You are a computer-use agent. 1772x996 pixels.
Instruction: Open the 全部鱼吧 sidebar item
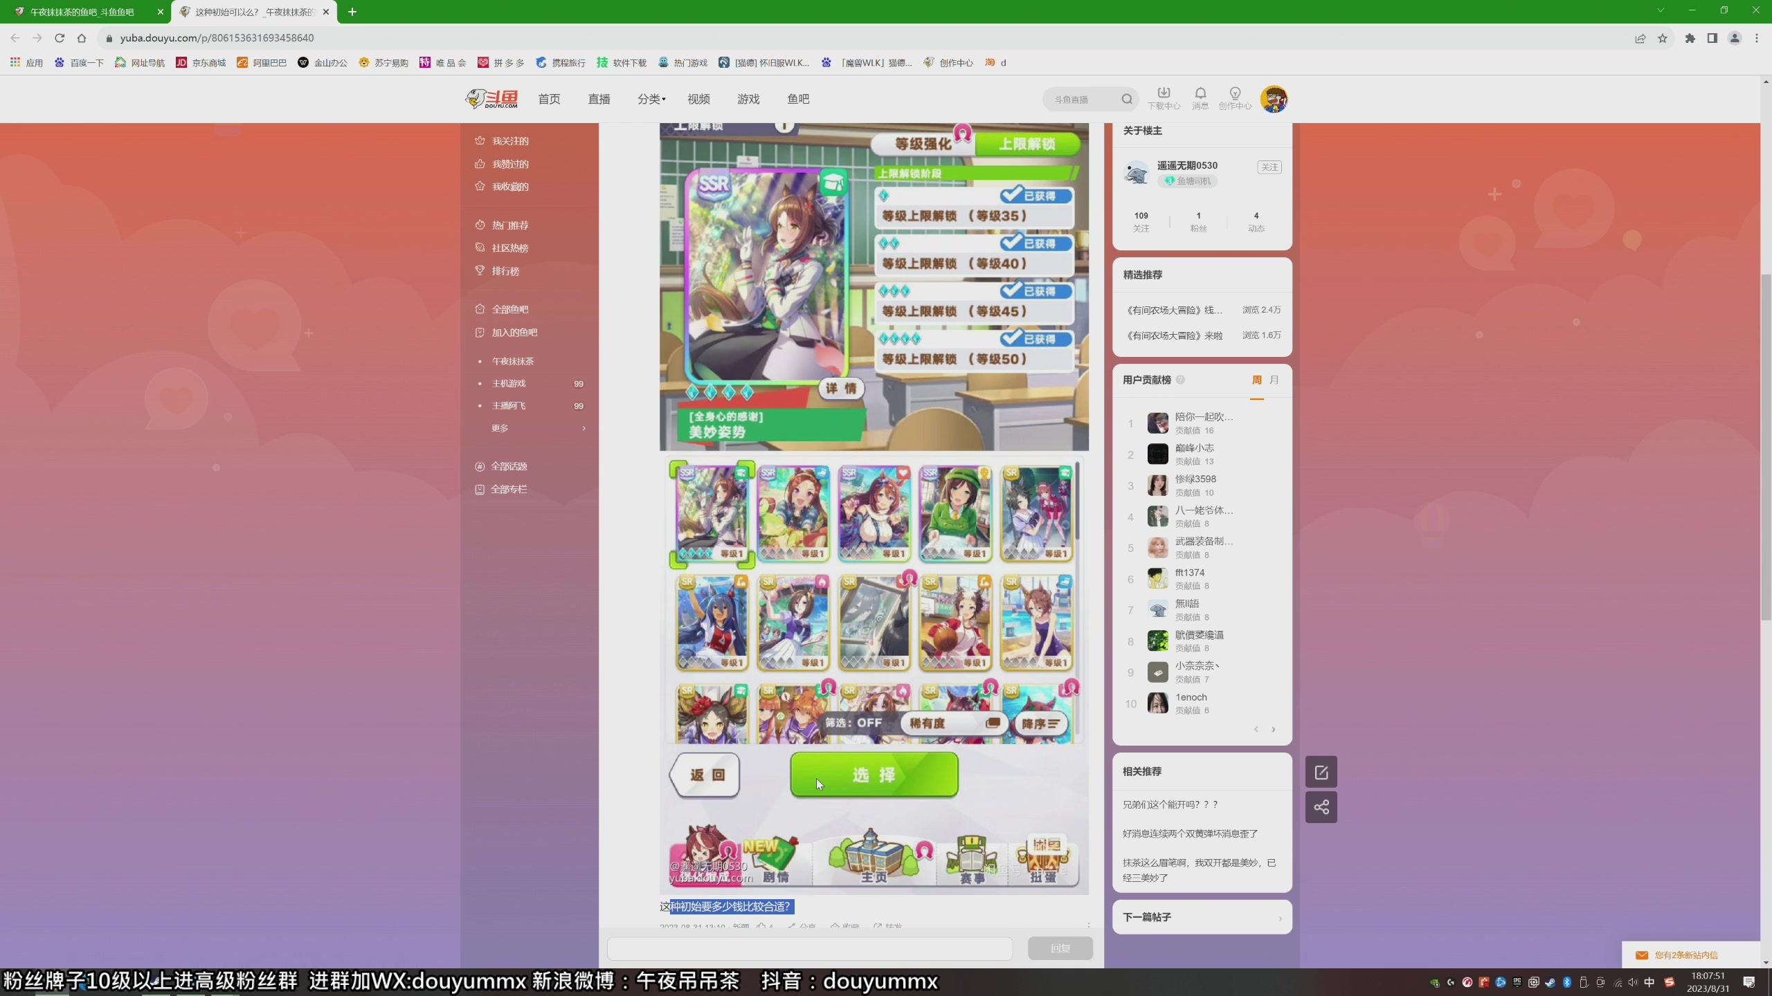pos(503,309)
